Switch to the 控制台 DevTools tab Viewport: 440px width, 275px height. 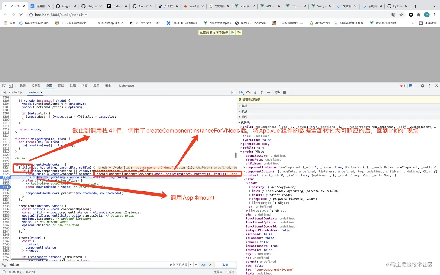coord(36,86)
